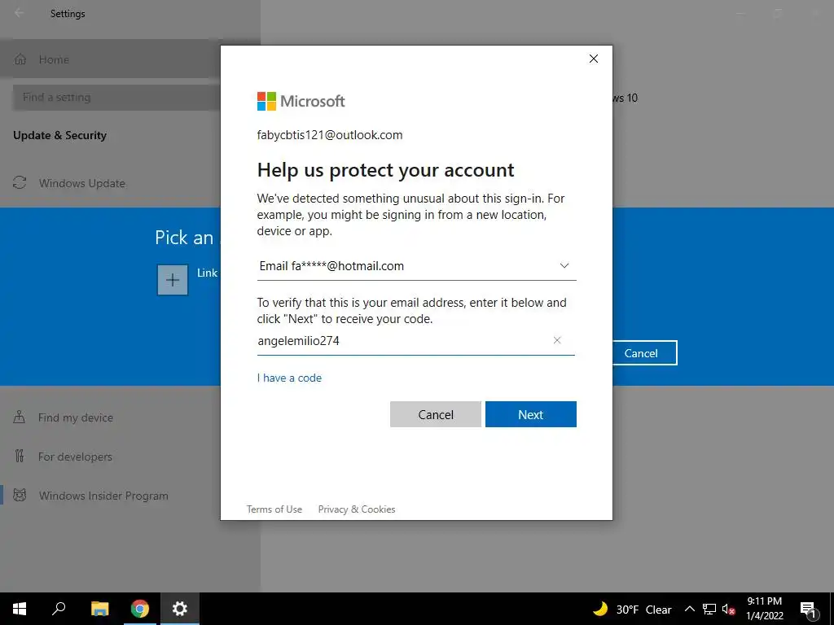Open the 'I have a code' link
Viewport: 834px width, 625px height.
click(289, 378)
